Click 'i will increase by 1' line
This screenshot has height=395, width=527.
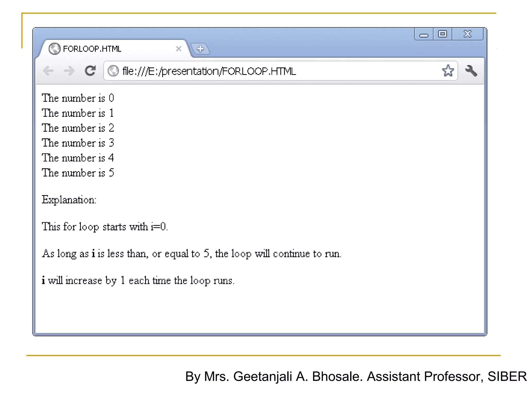tap(138, 281)
